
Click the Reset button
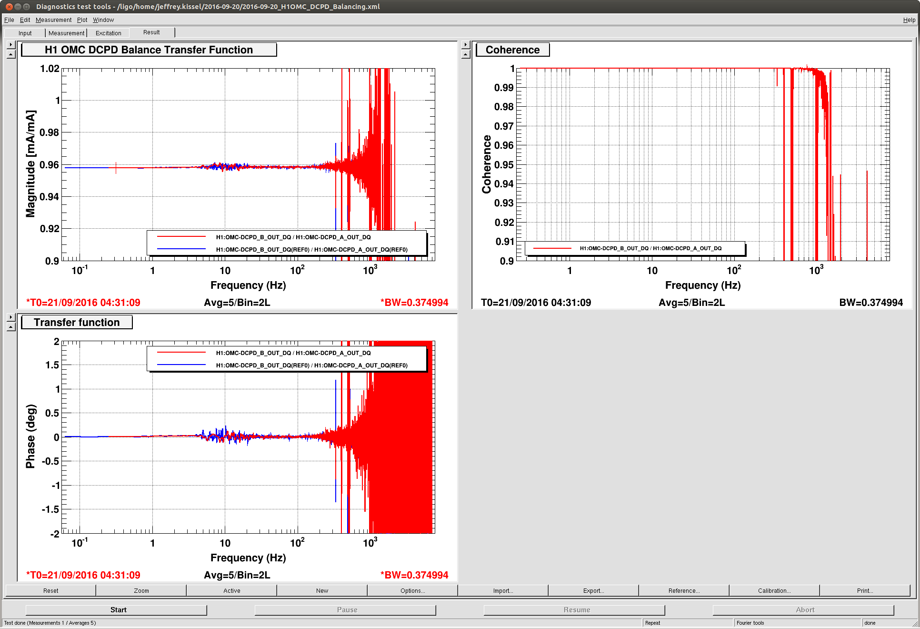[x=50, y=590]
